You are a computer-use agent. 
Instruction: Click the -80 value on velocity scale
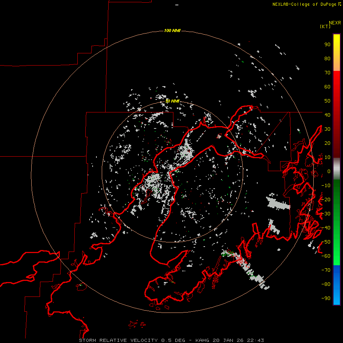tap(326, 284)
